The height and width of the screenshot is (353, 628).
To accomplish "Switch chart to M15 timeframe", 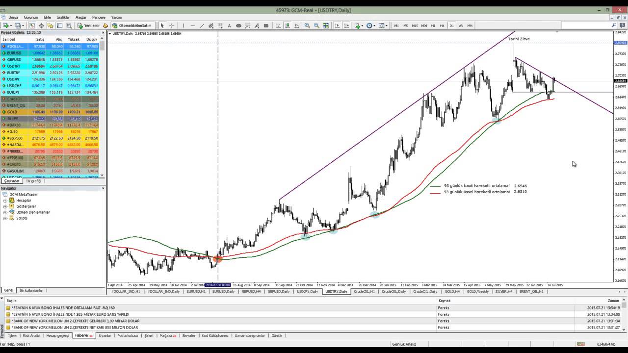I will [415, 25].
